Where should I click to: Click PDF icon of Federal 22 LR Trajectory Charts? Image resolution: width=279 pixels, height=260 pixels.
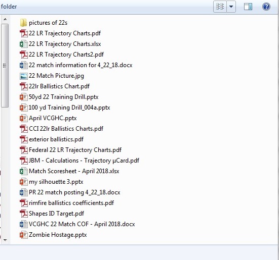pos(24,150)
